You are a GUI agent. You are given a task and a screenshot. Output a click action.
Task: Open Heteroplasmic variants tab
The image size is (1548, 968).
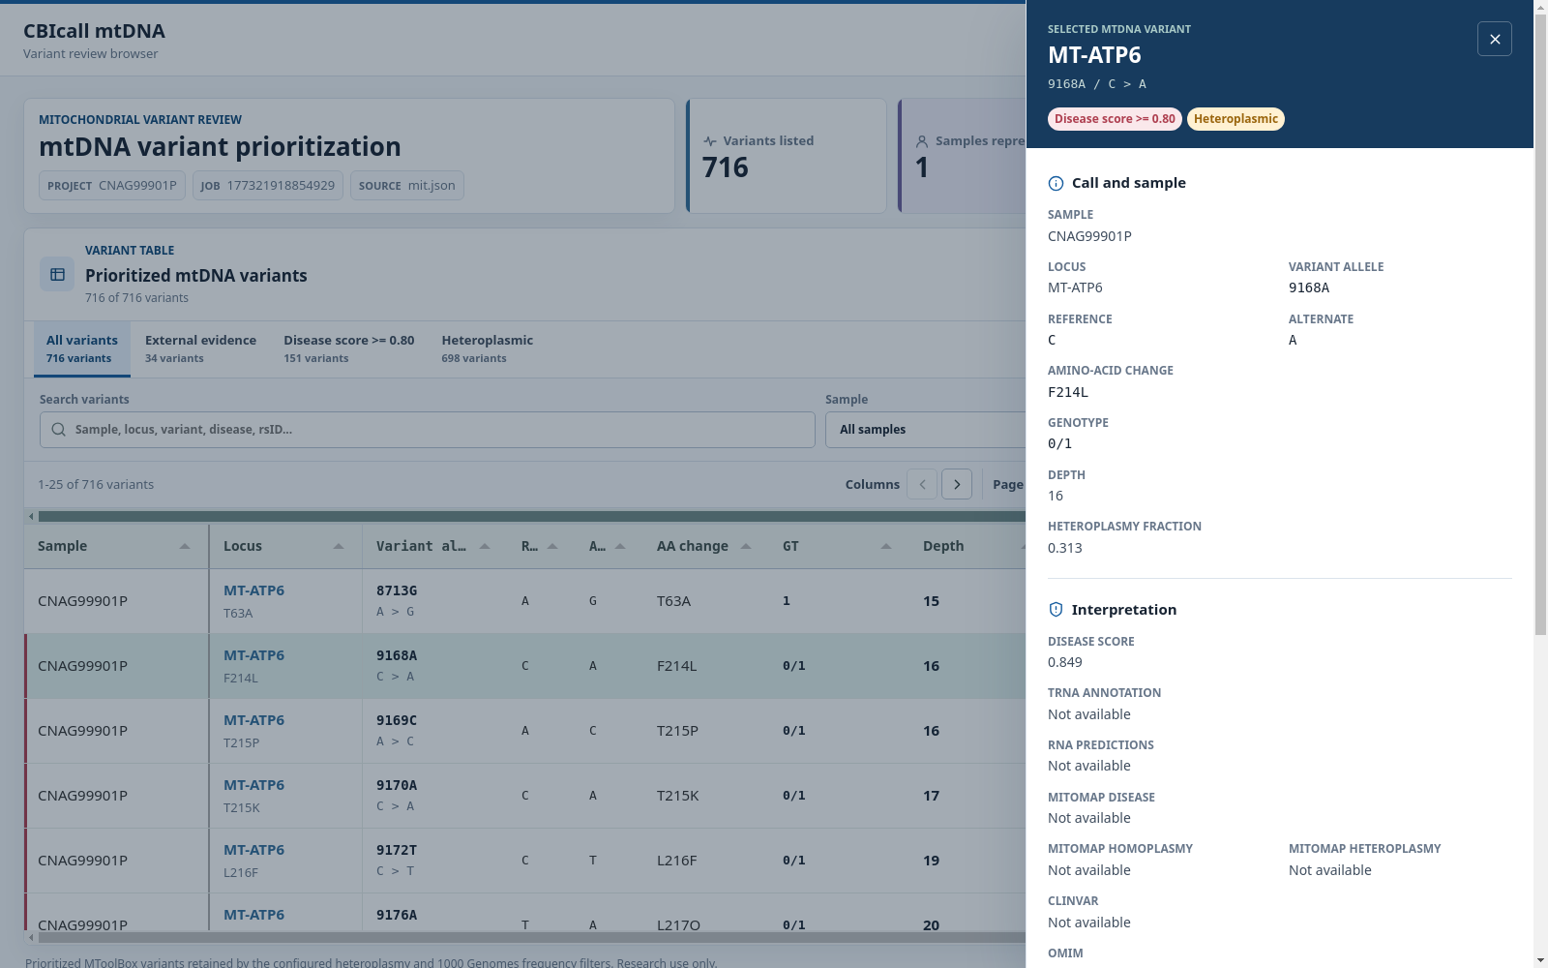point(487,348)
